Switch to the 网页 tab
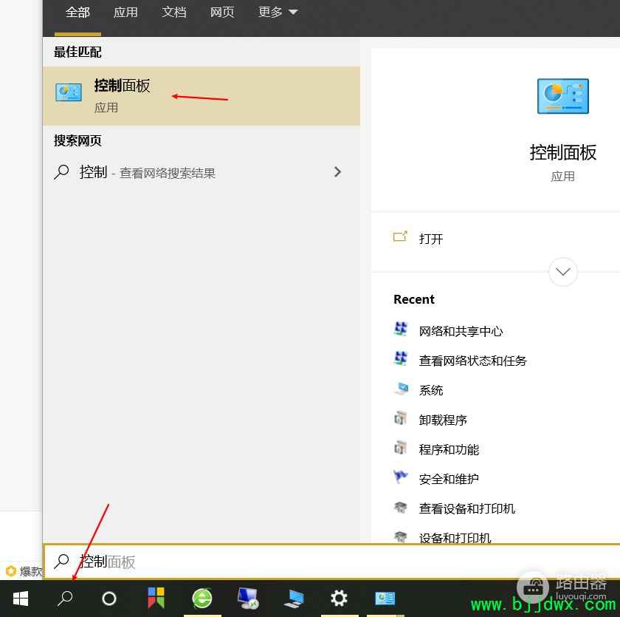Viewport: 620px width, 617px height. [222, 13]
